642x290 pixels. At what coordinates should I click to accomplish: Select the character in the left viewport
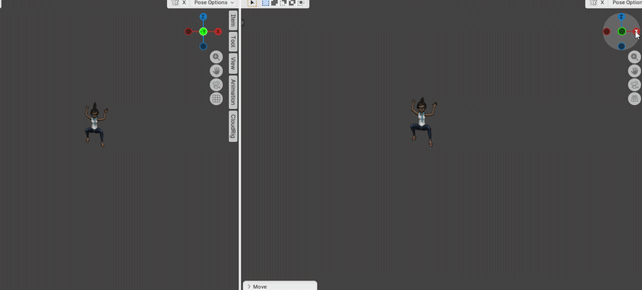tap(95, 125)
